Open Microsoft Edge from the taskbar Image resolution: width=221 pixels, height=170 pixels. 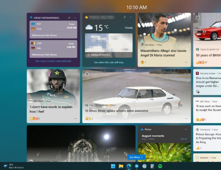129,166
